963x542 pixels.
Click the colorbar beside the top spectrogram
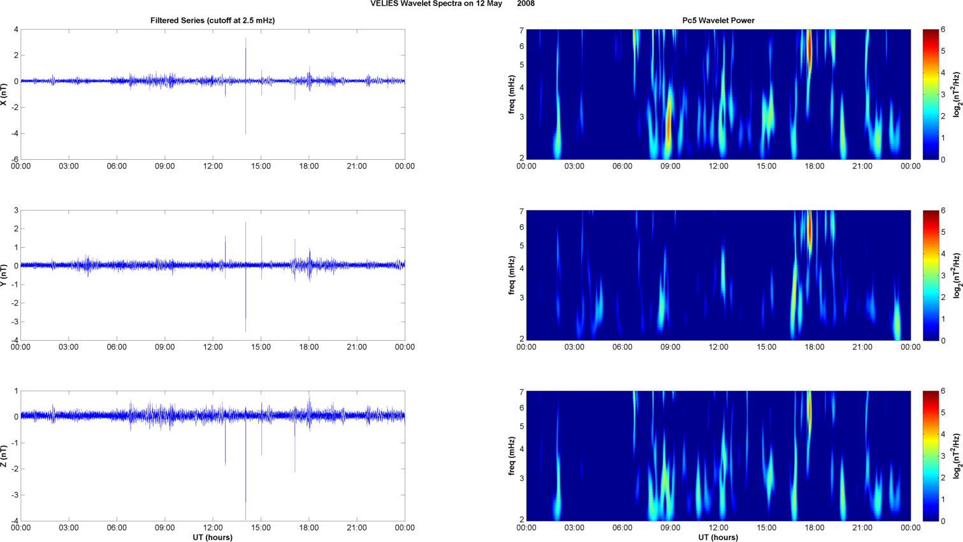coord(930,94)
